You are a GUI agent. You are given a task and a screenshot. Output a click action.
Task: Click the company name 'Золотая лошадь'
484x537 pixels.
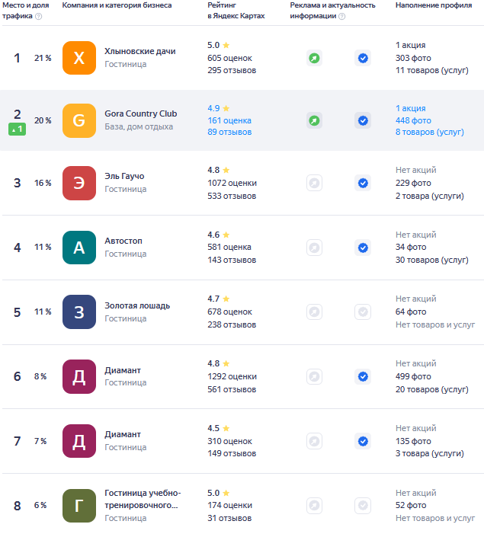137,306
